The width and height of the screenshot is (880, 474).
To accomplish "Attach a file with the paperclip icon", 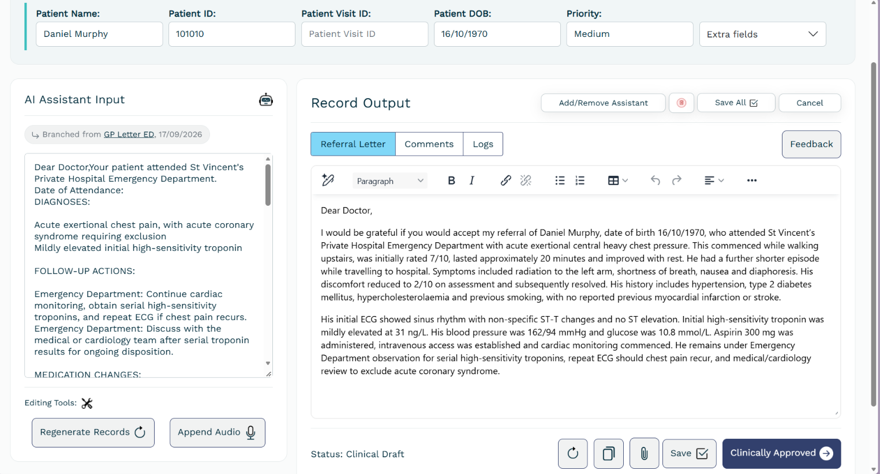I will coord(645,453).
